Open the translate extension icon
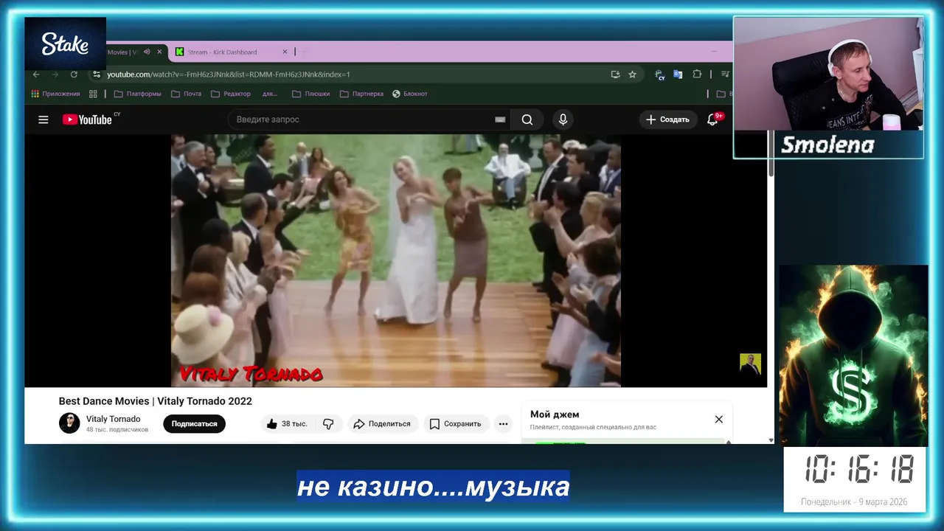 click(x=678, y=74)
